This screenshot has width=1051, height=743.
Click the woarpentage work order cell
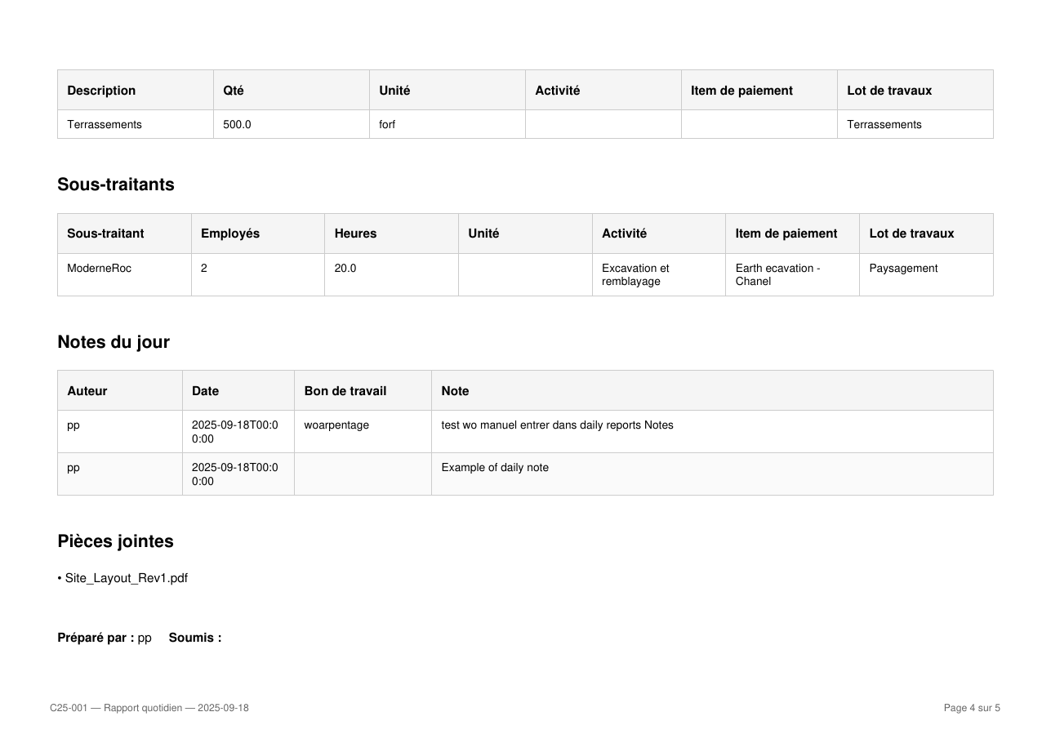pos(363,431)
